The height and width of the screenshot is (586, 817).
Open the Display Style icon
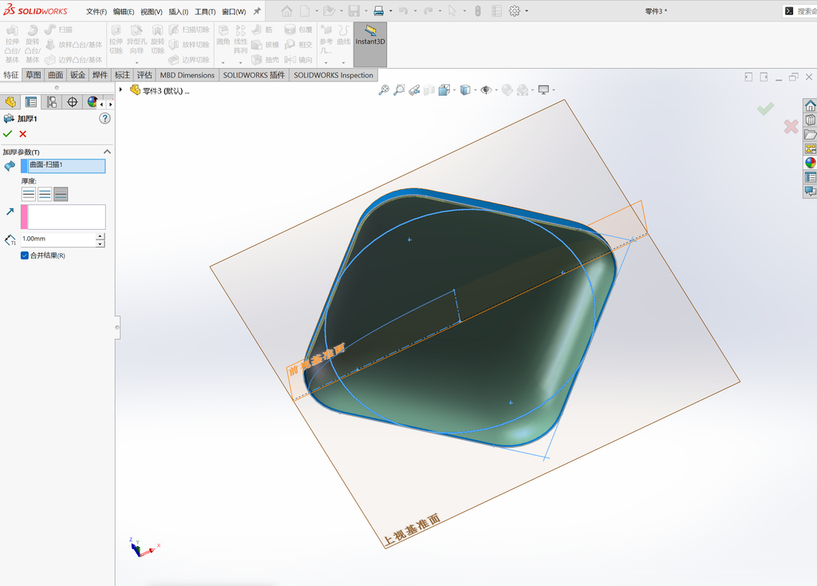tap(465, 90)
